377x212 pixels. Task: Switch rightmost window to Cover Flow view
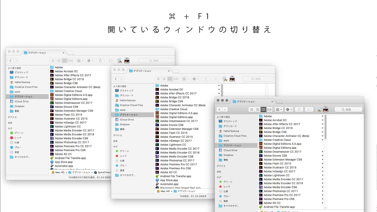point(269,110)
